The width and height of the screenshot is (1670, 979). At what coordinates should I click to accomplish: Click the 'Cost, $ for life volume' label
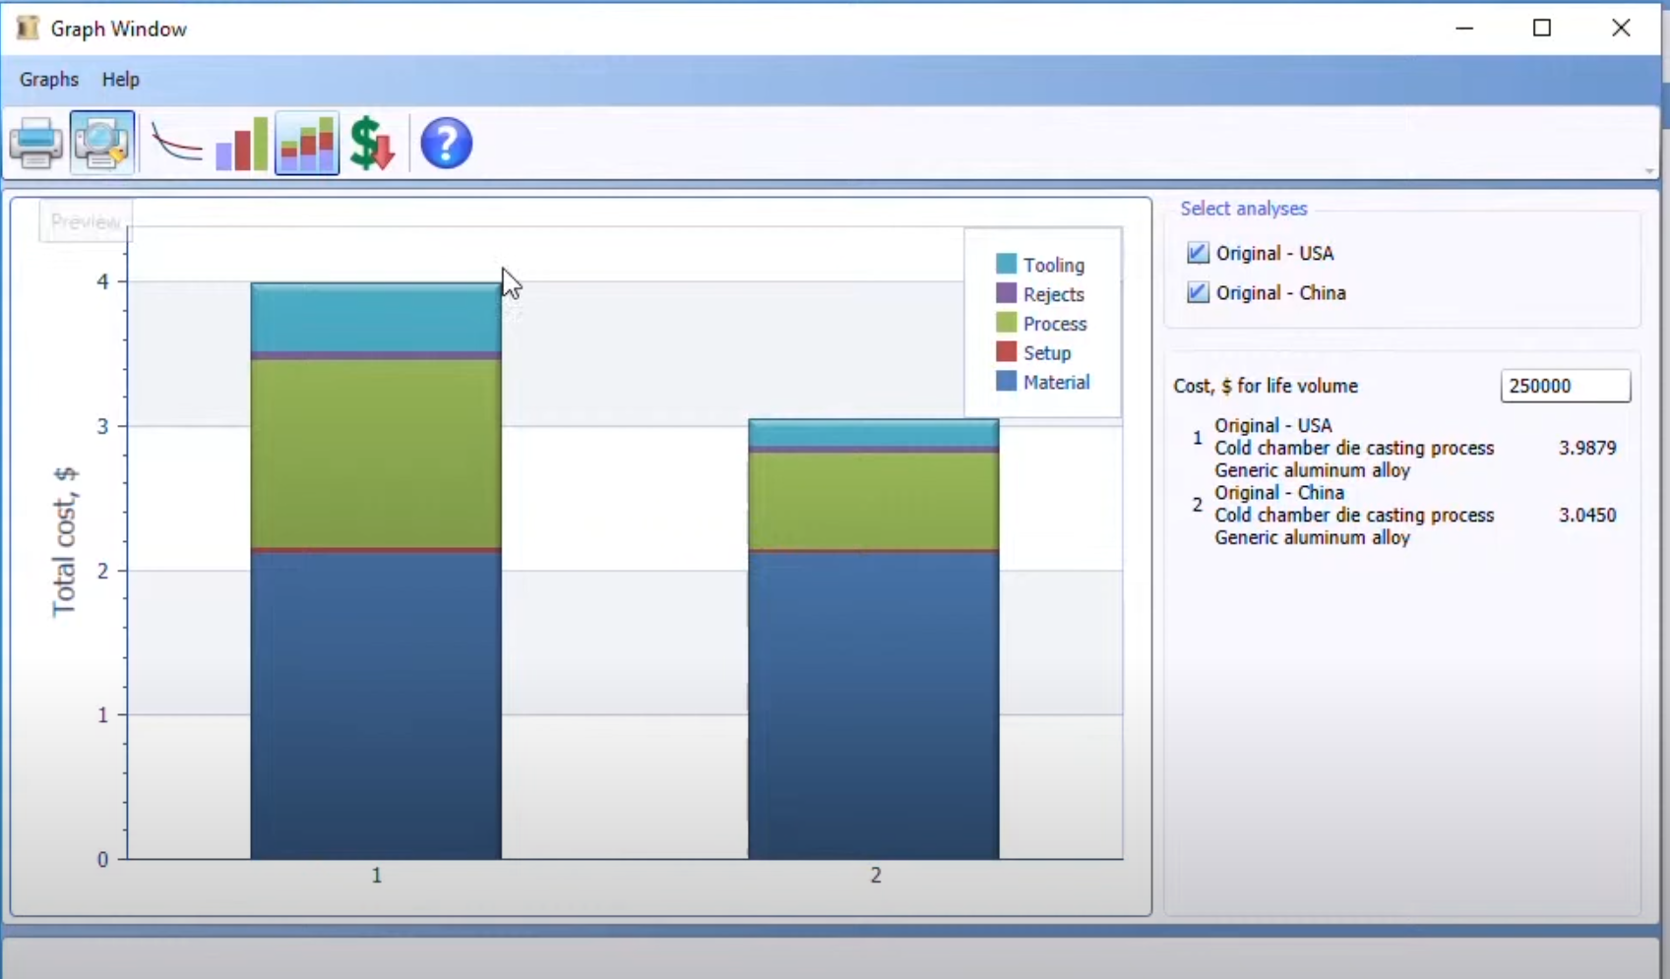click(1266, 386)
